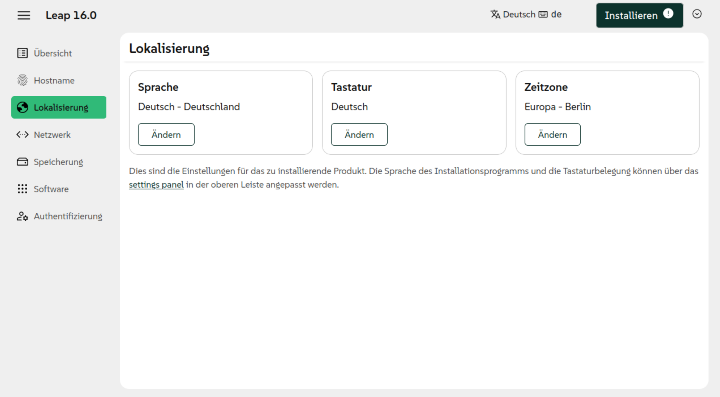Click the keyboard layout de indicator
Viewport: 720px width, 397px height.
pos(550,14)
